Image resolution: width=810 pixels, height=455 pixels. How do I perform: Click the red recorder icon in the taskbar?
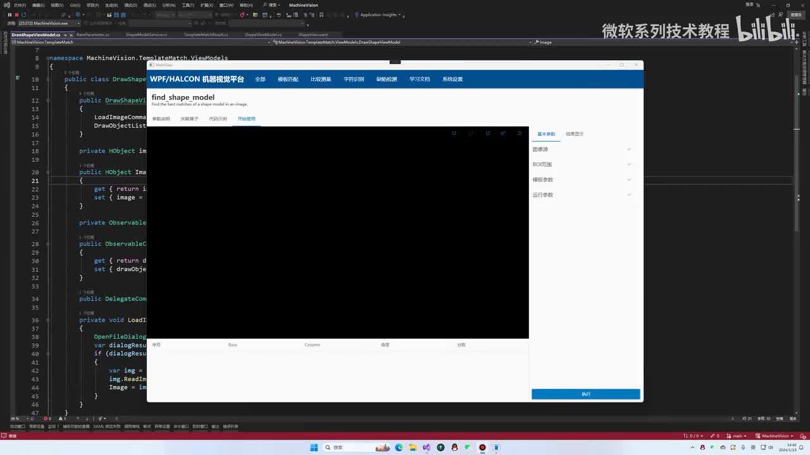coord(482,447)
